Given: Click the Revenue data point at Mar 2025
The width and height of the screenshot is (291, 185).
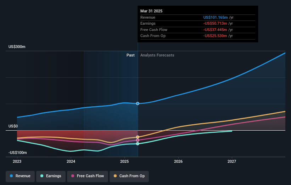Looking at the screenshot, I should coord(138,103).
